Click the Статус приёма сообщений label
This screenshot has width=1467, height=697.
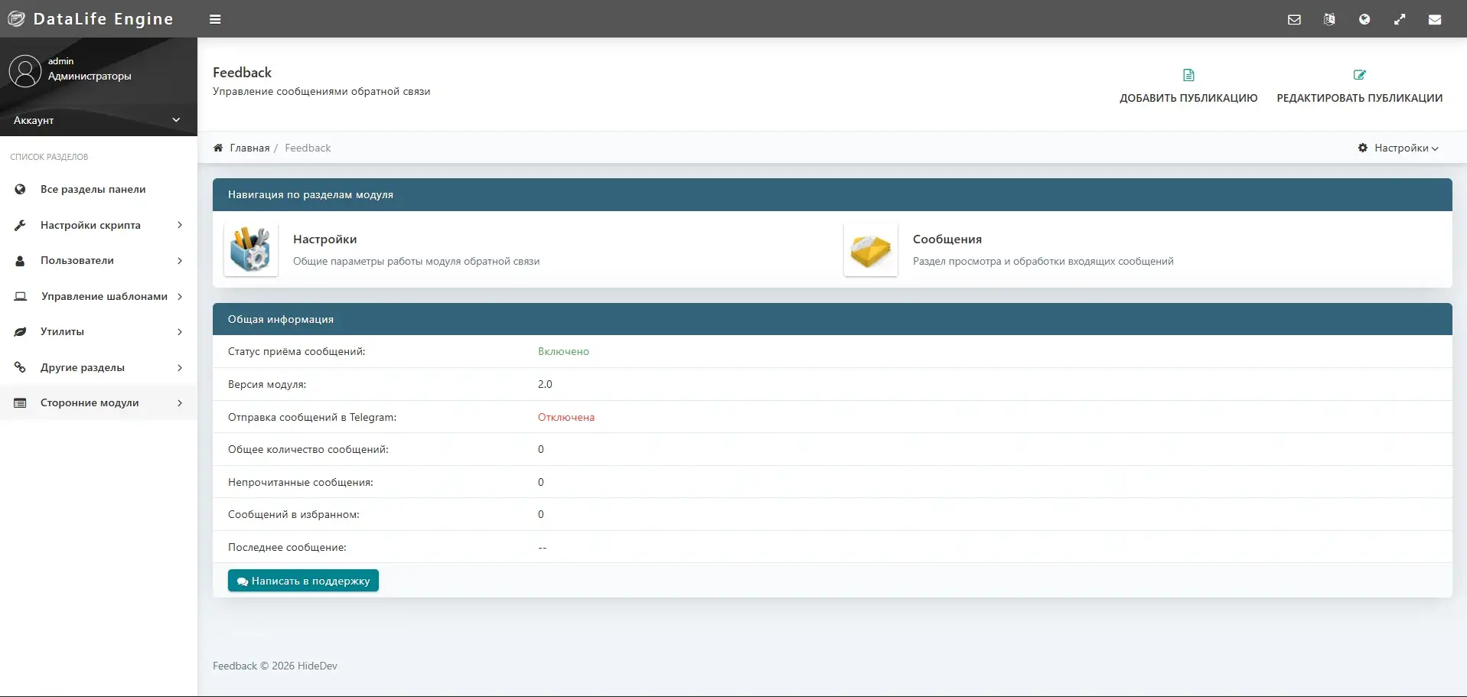297,351
